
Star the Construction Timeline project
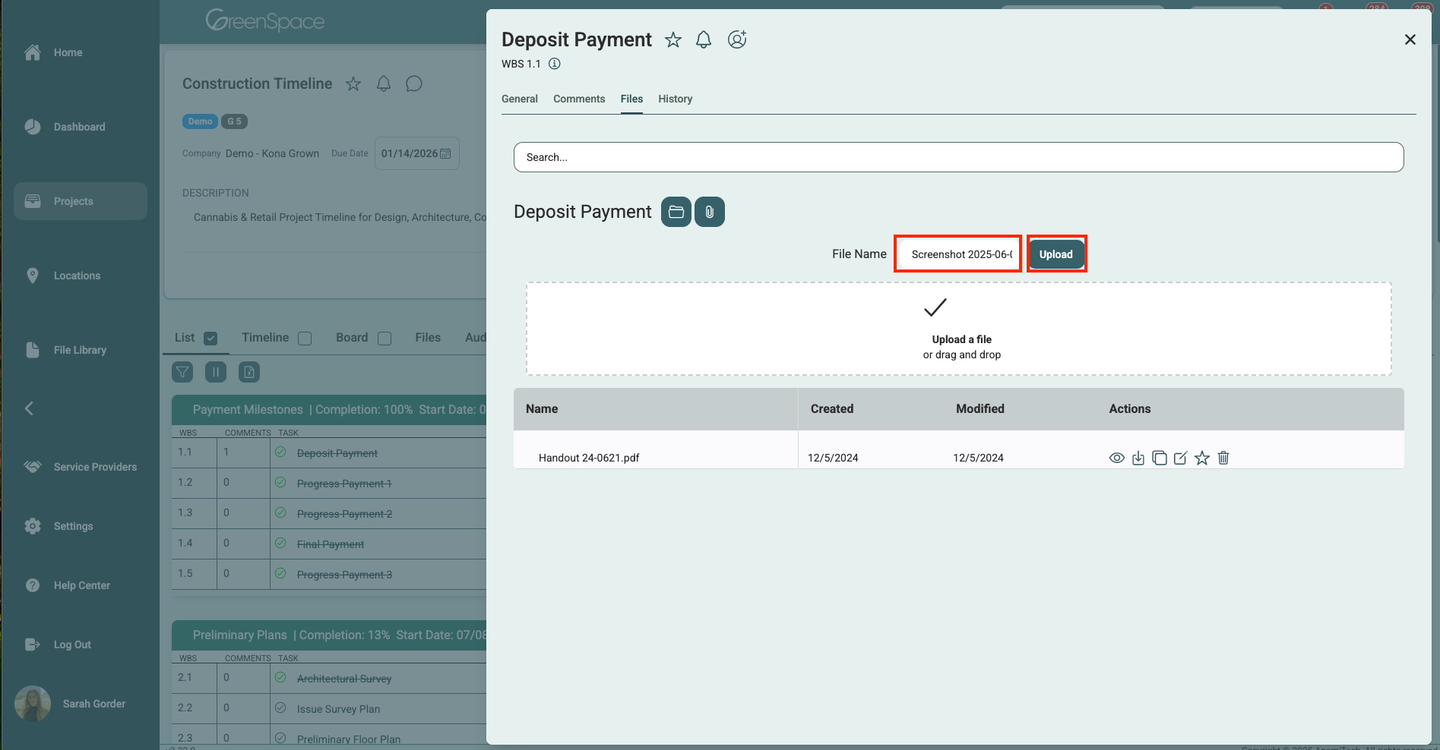coord(353,84)
